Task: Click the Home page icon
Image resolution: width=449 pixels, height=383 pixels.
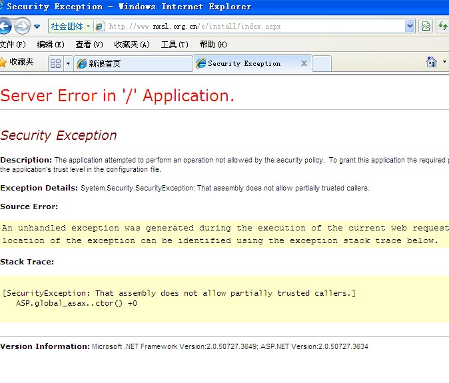Action: tap(431, 62)
